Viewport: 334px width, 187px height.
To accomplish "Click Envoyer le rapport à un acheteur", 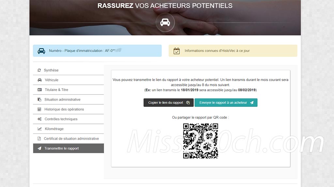I will [226, 103].
